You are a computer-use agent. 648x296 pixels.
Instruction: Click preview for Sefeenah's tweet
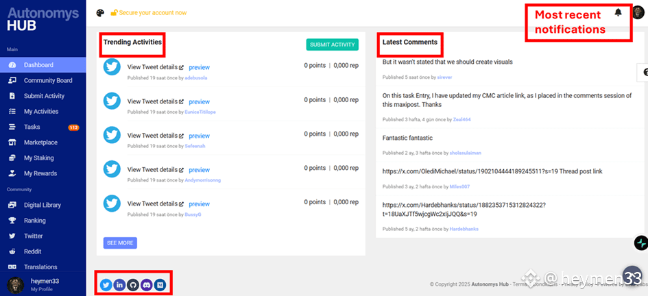(x=199, y=136)
